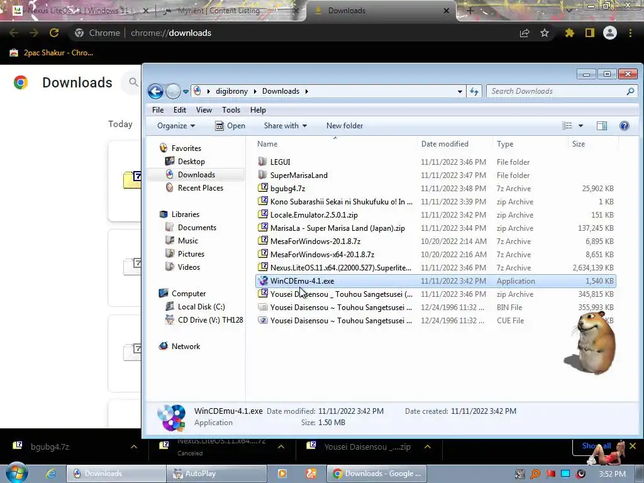Click the New folder button
Screen dimensions: 644x483
coord(345,126)
